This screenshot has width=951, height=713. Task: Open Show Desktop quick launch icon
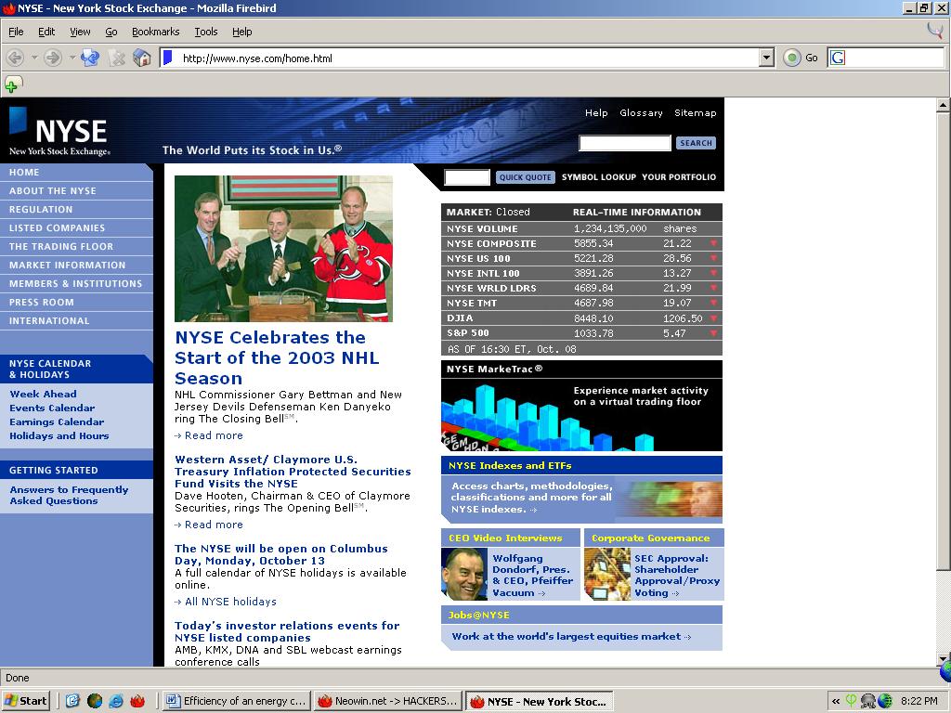(72, 701)
